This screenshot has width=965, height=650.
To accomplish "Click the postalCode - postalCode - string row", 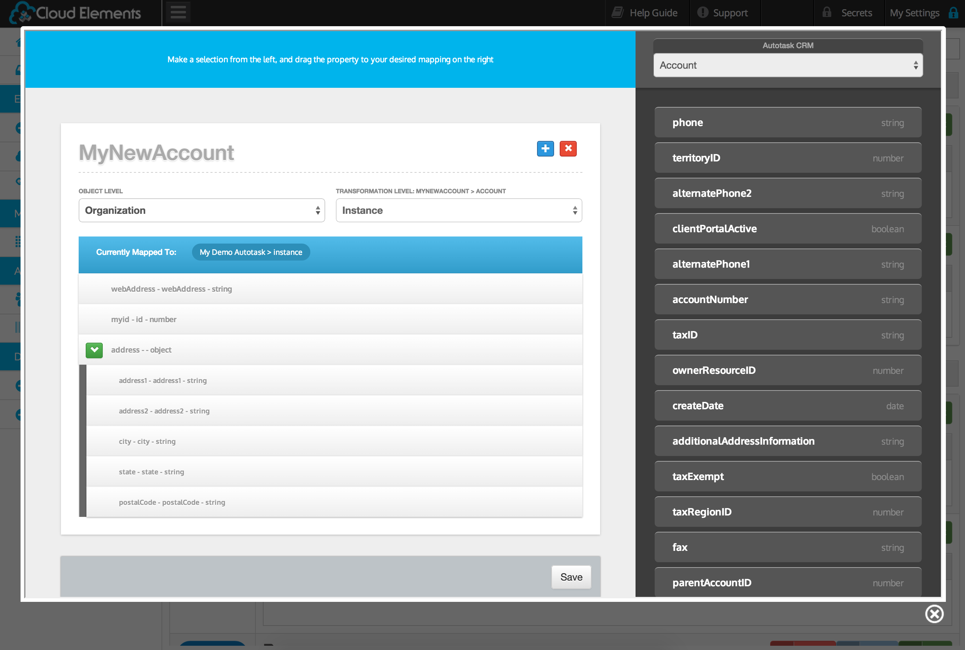I will tap(334, 502).
